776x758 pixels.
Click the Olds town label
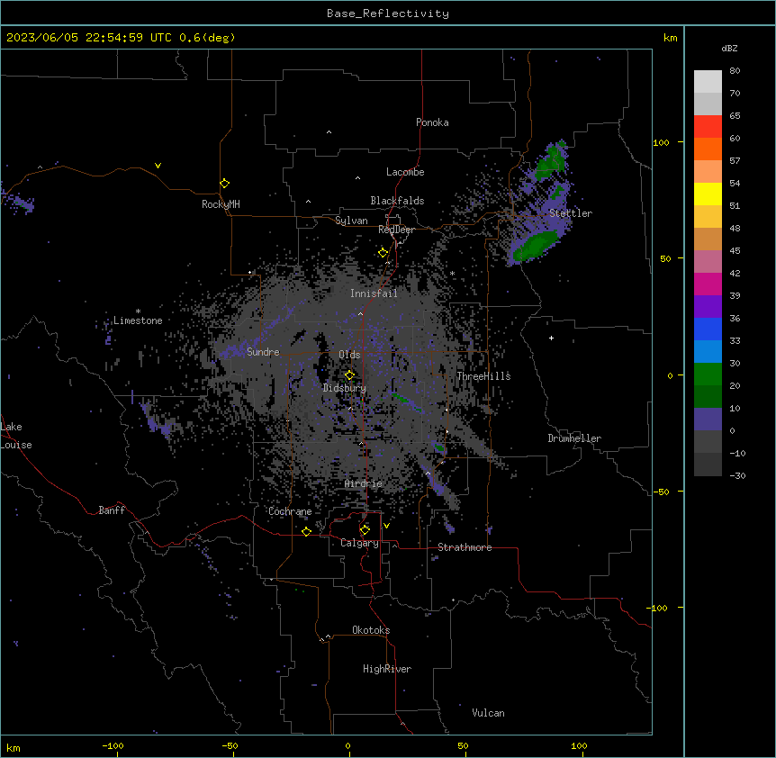click(349, 355)
